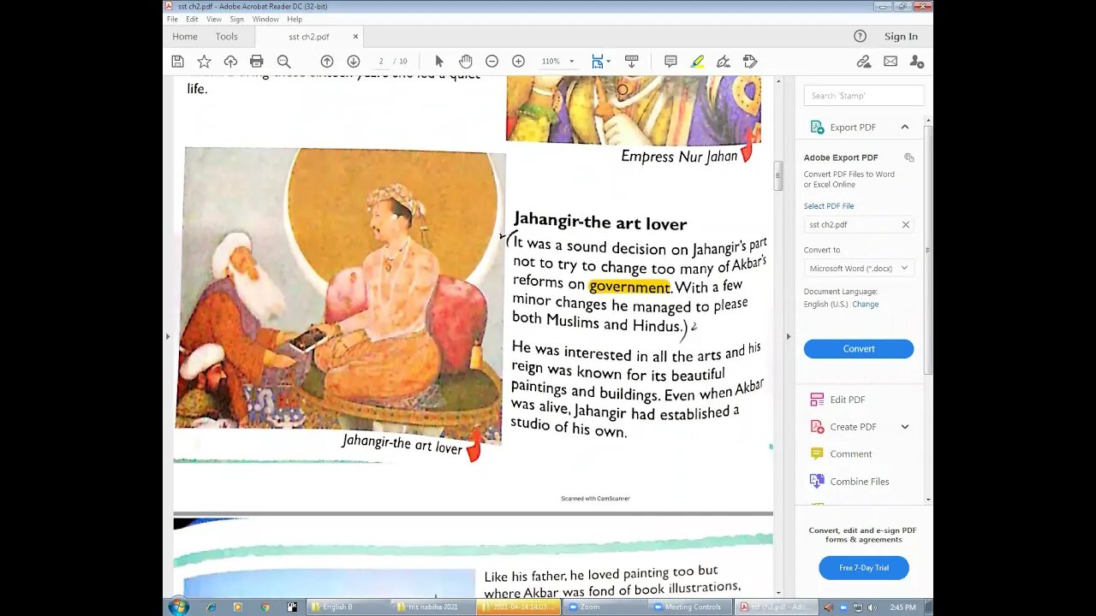Open the find text magnifier icon
Image resolution: width=1096 pixels, height=616 pixels.
283,62
